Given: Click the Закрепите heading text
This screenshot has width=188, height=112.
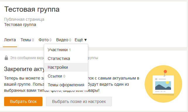Looking at the screenshot, I should (24, 69).
